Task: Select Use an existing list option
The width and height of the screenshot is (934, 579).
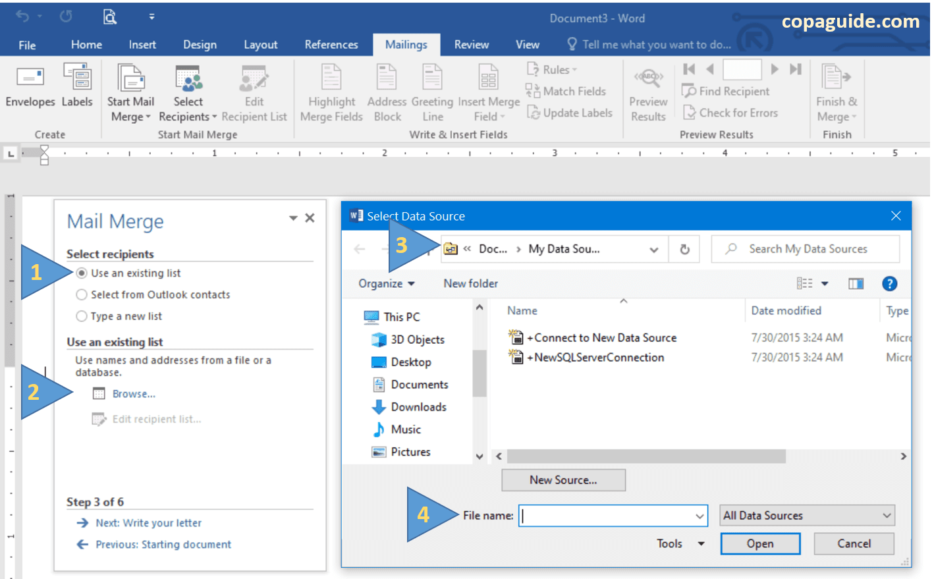Action: coord(129,273)
